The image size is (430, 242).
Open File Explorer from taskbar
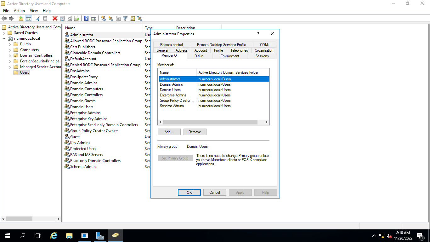pyautogui.click(x=69, y=235)
